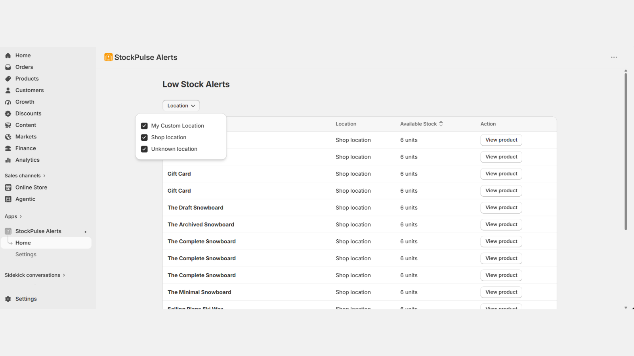
Task: Click the Analytics bar chart icon
Action: [8, 160]
